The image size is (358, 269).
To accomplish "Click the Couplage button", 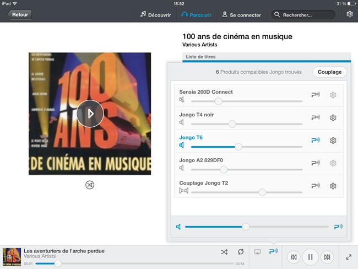I will click(x=329, y=72).
